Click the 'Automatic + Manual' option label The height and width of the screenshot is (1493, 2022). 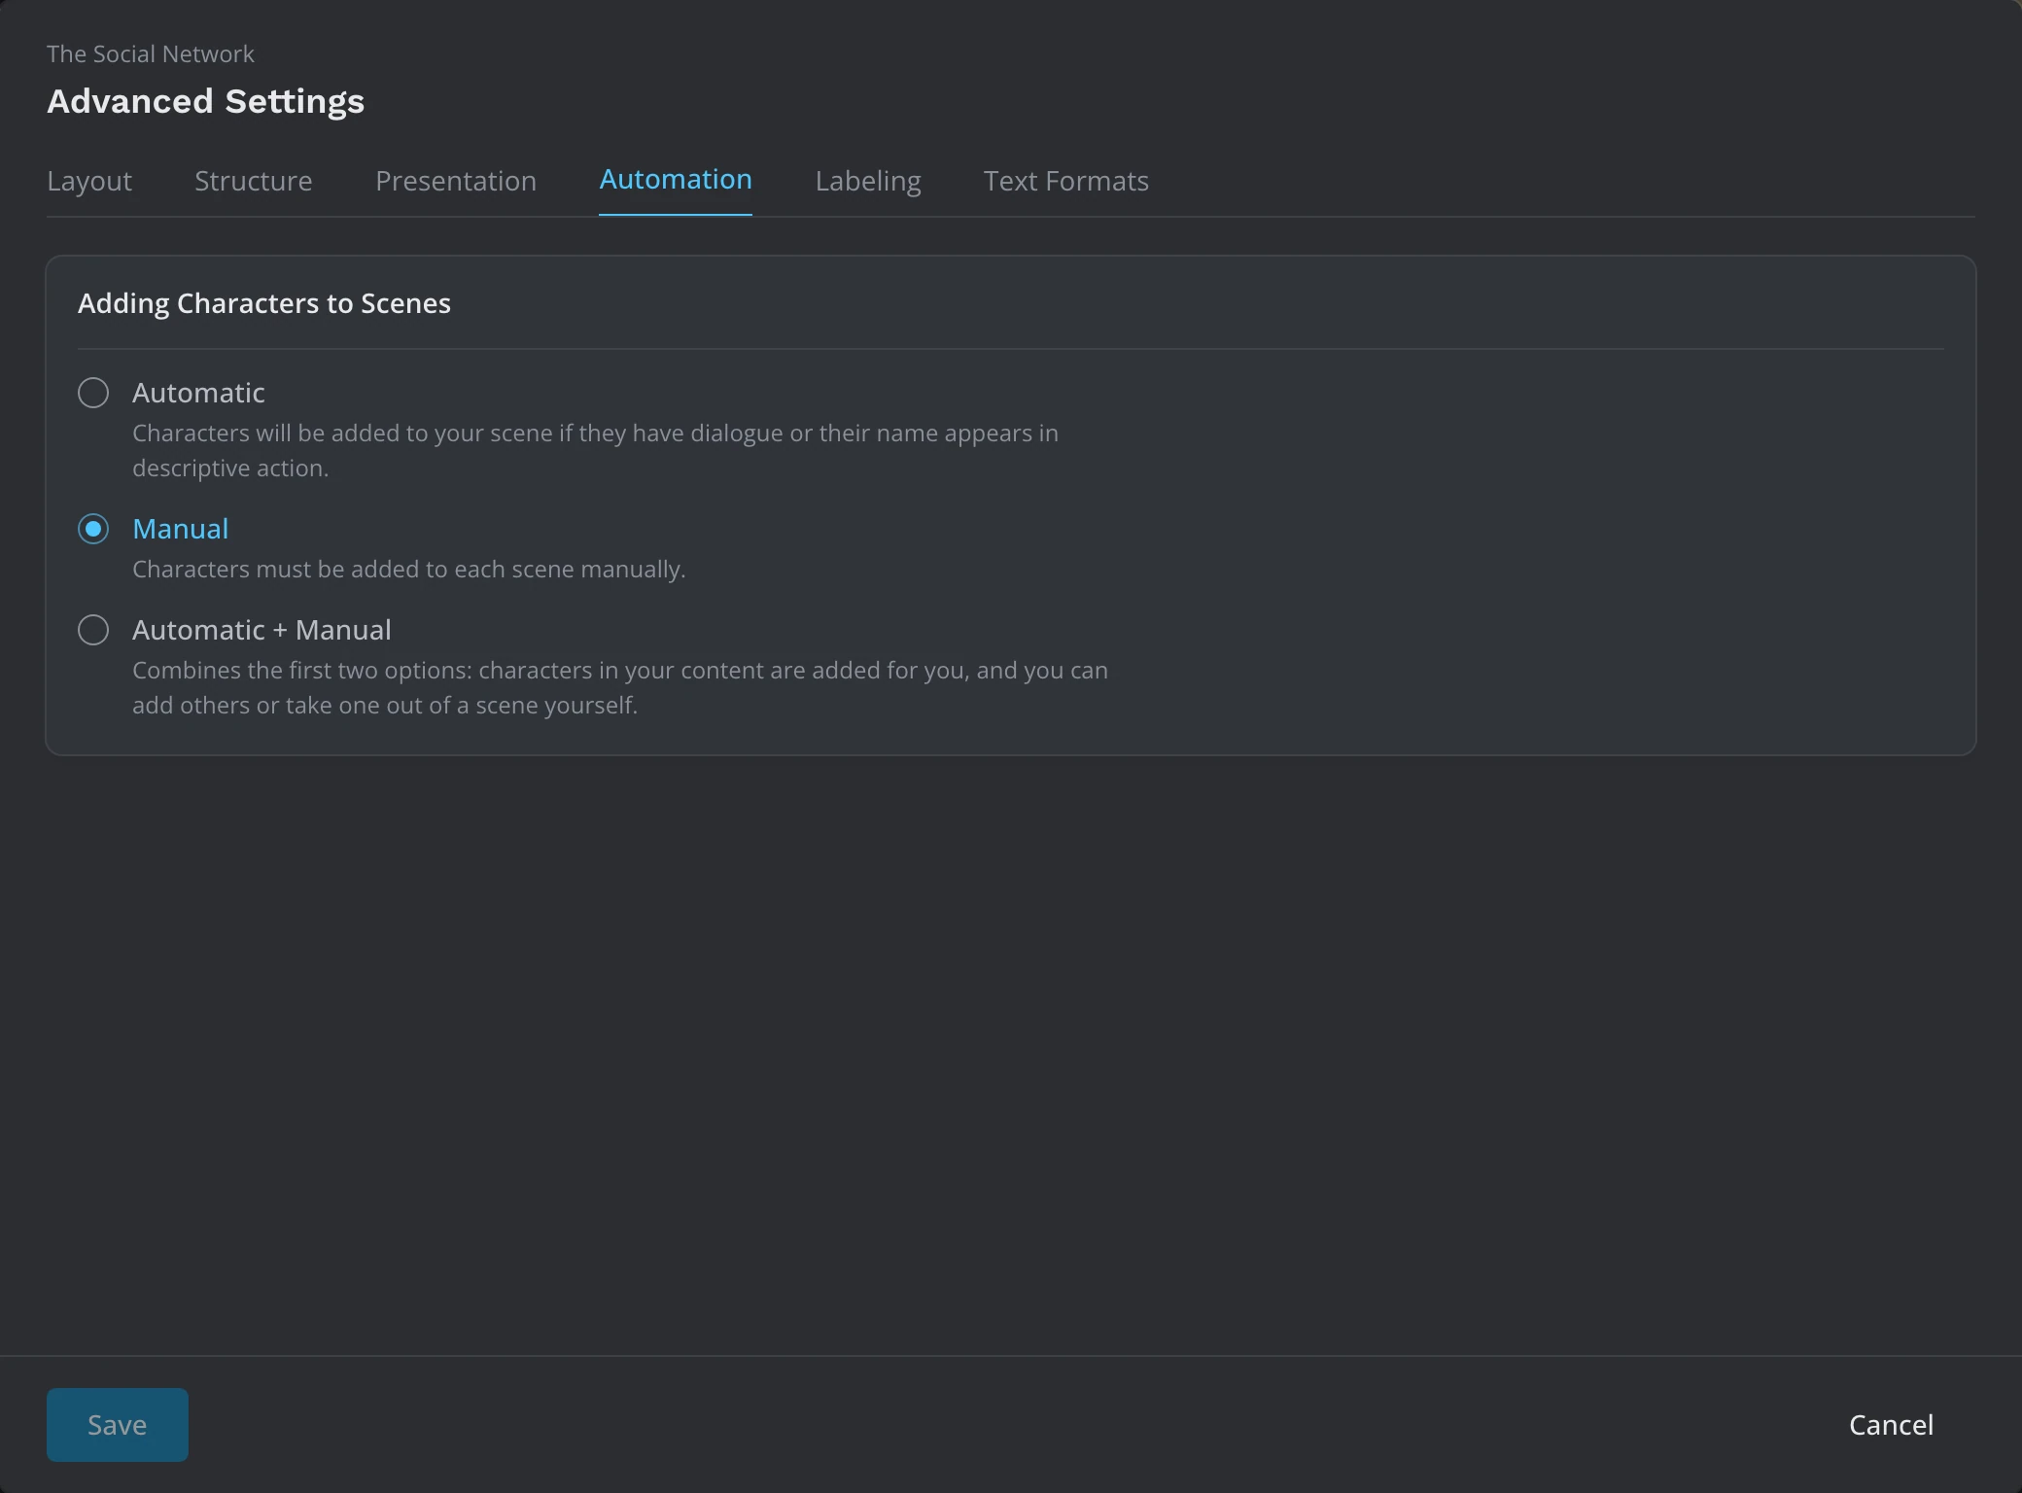point(261,630)
